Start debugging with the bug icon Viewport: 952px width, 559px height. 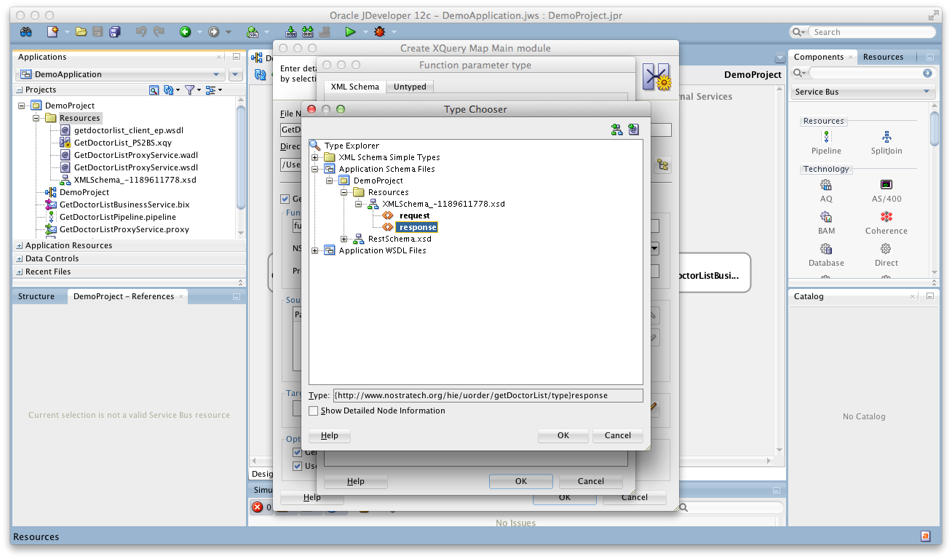click(x=378, y=31)
